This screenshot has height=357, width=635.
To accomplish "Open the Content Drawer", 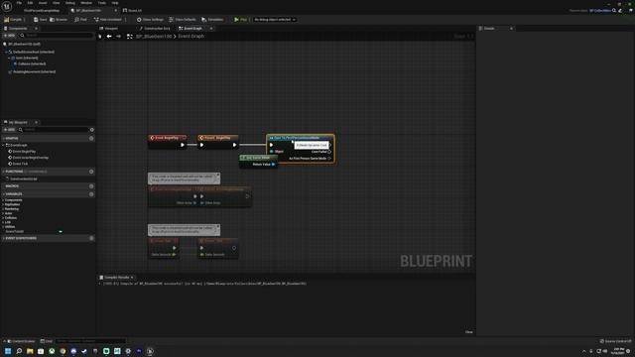I will (x=20, y=341).
